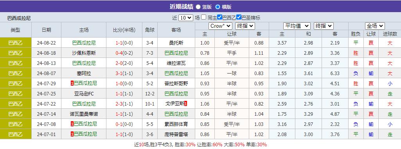Click the date 24-07-25
This screenshot has height=149, width=401.
tap(46, 94)
